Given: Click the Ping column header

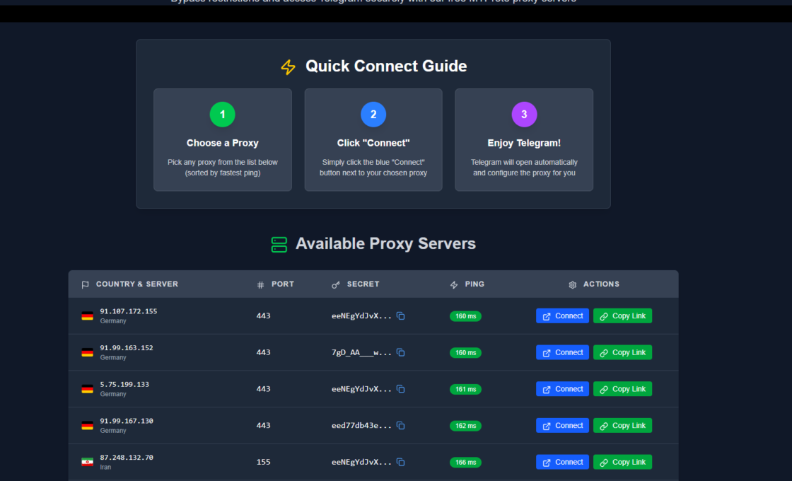Looking at the screenshot, I should tap(467, 284).
